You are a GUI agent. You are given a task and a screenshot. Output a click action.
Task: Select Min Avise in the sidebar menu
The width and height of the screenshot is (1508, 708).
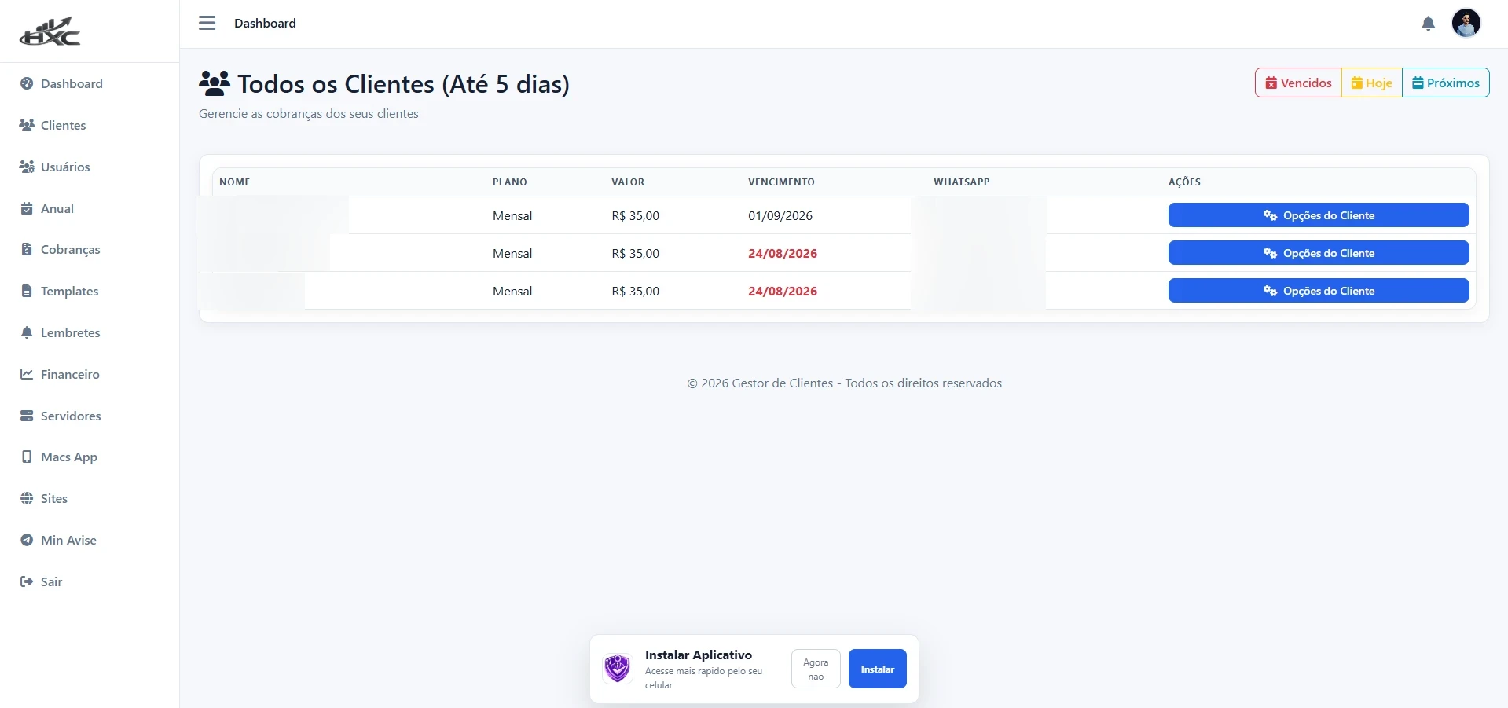tap(68, 540)
